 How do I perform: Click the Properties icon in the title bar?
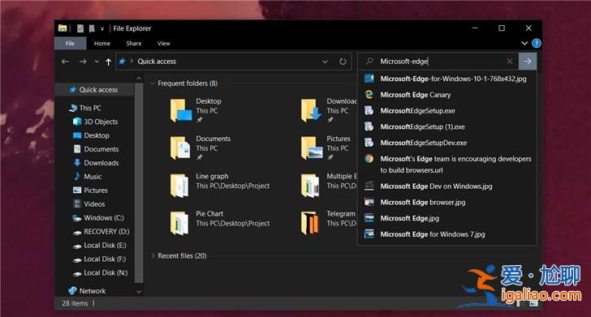(80, 28)
